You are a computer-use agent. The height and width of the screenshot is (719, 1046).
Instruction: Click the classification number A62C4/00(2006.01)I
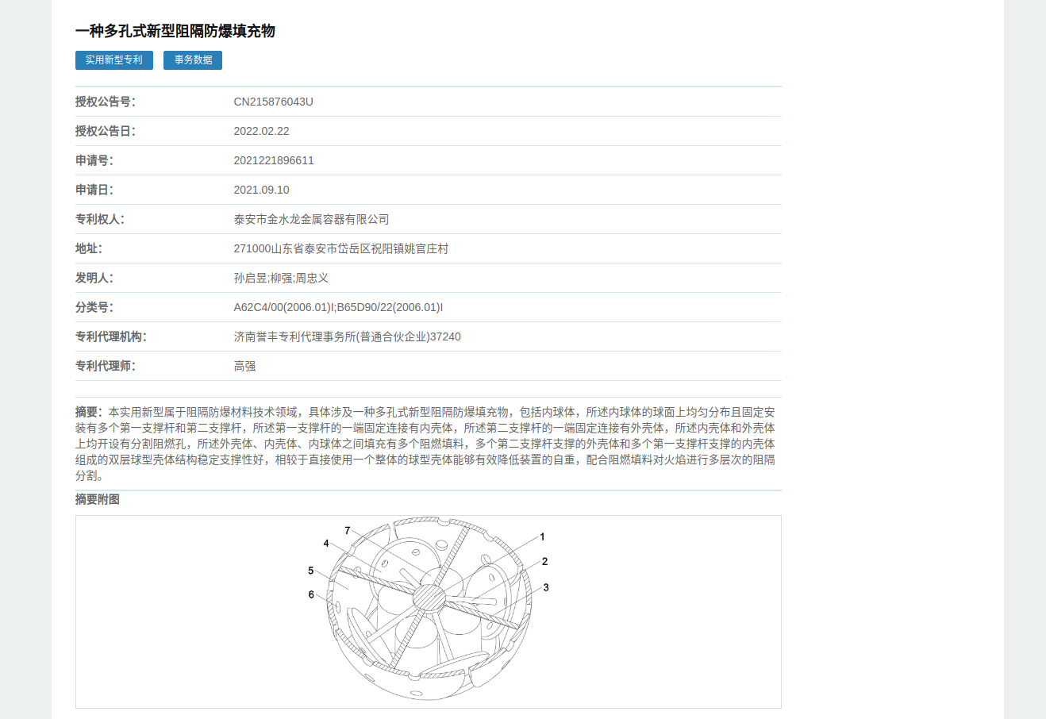[x=284, y=307]
